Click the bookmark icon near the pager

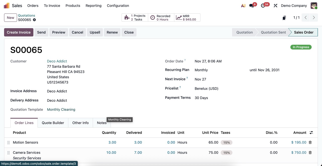tap(284, 18)
